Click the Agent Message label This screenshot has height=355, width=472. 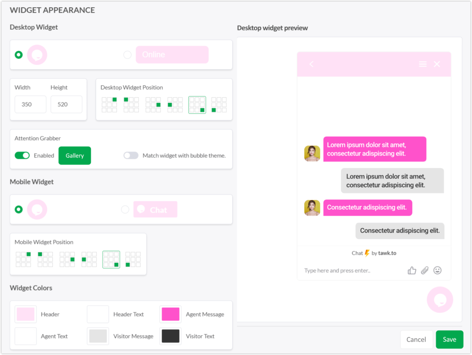point(205,314)
